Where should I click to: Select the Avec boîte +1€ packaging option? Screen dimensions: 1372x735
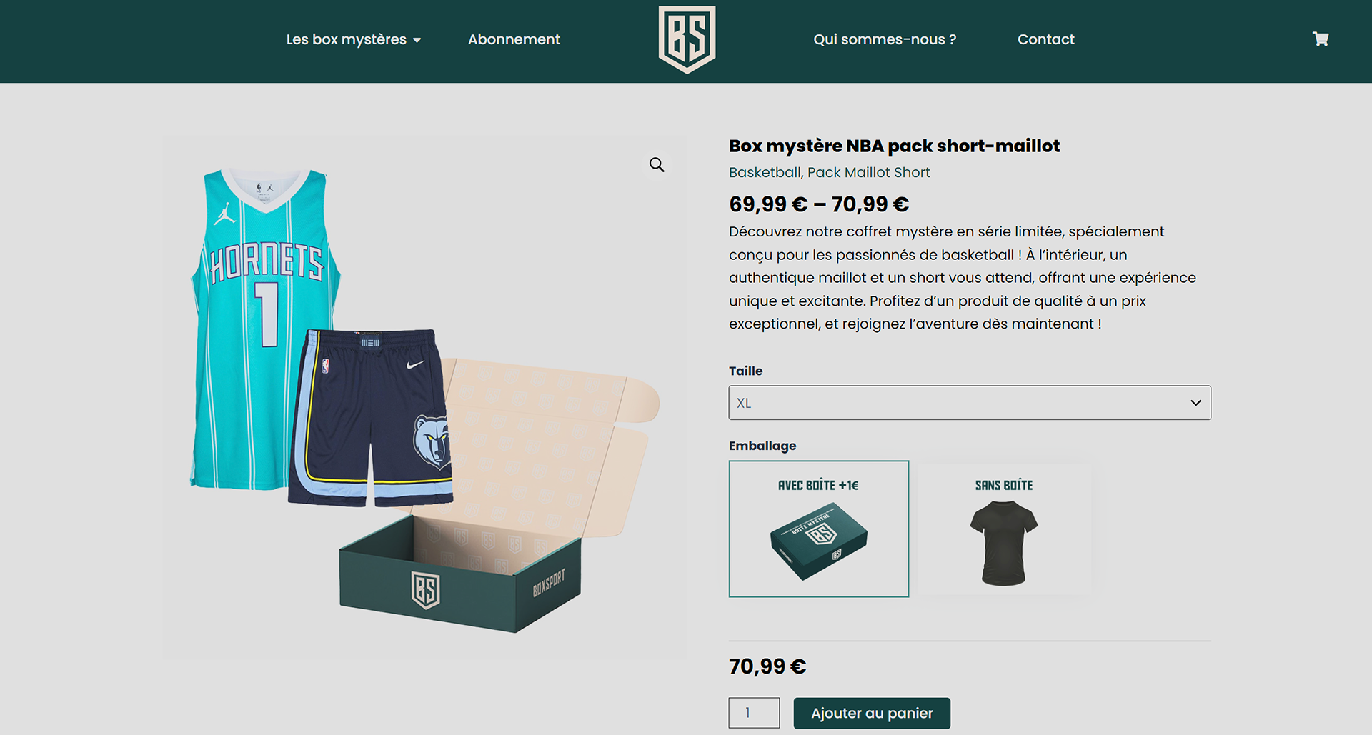click(x=819, y=529)
